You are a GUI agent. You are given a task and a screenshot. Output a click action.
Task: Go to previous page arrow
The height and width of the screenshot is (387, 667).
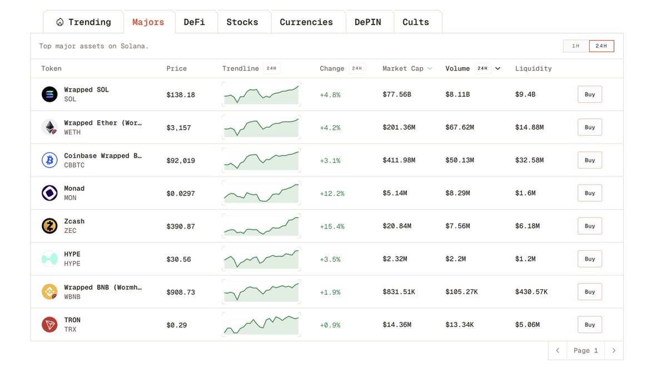point(558,350)
